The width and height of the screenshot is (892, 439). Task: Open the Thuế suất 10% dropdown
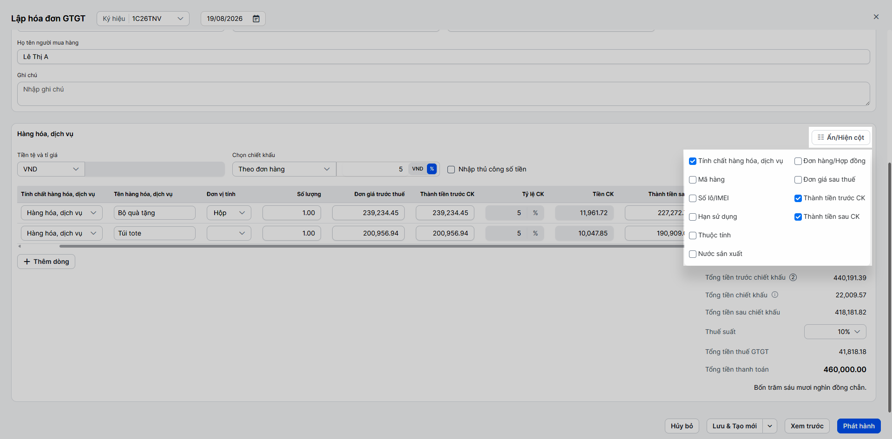tap(835, 332)
